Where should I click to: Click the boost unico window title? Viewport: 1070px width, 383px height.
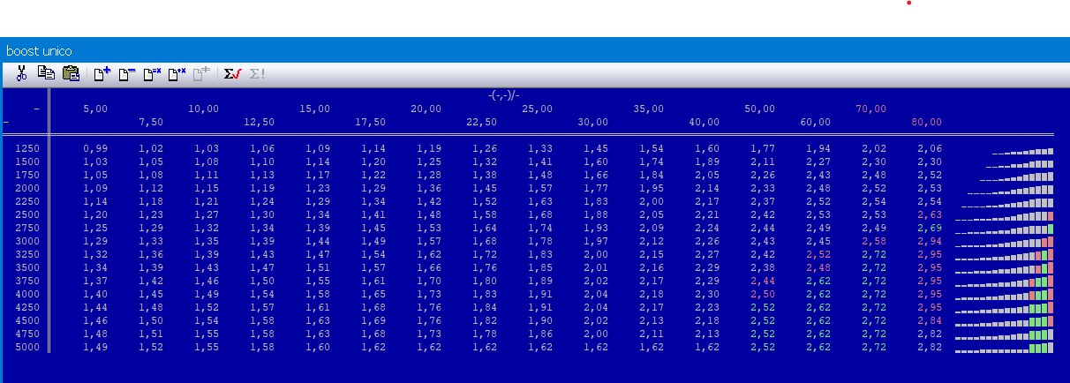click(39, 51)
